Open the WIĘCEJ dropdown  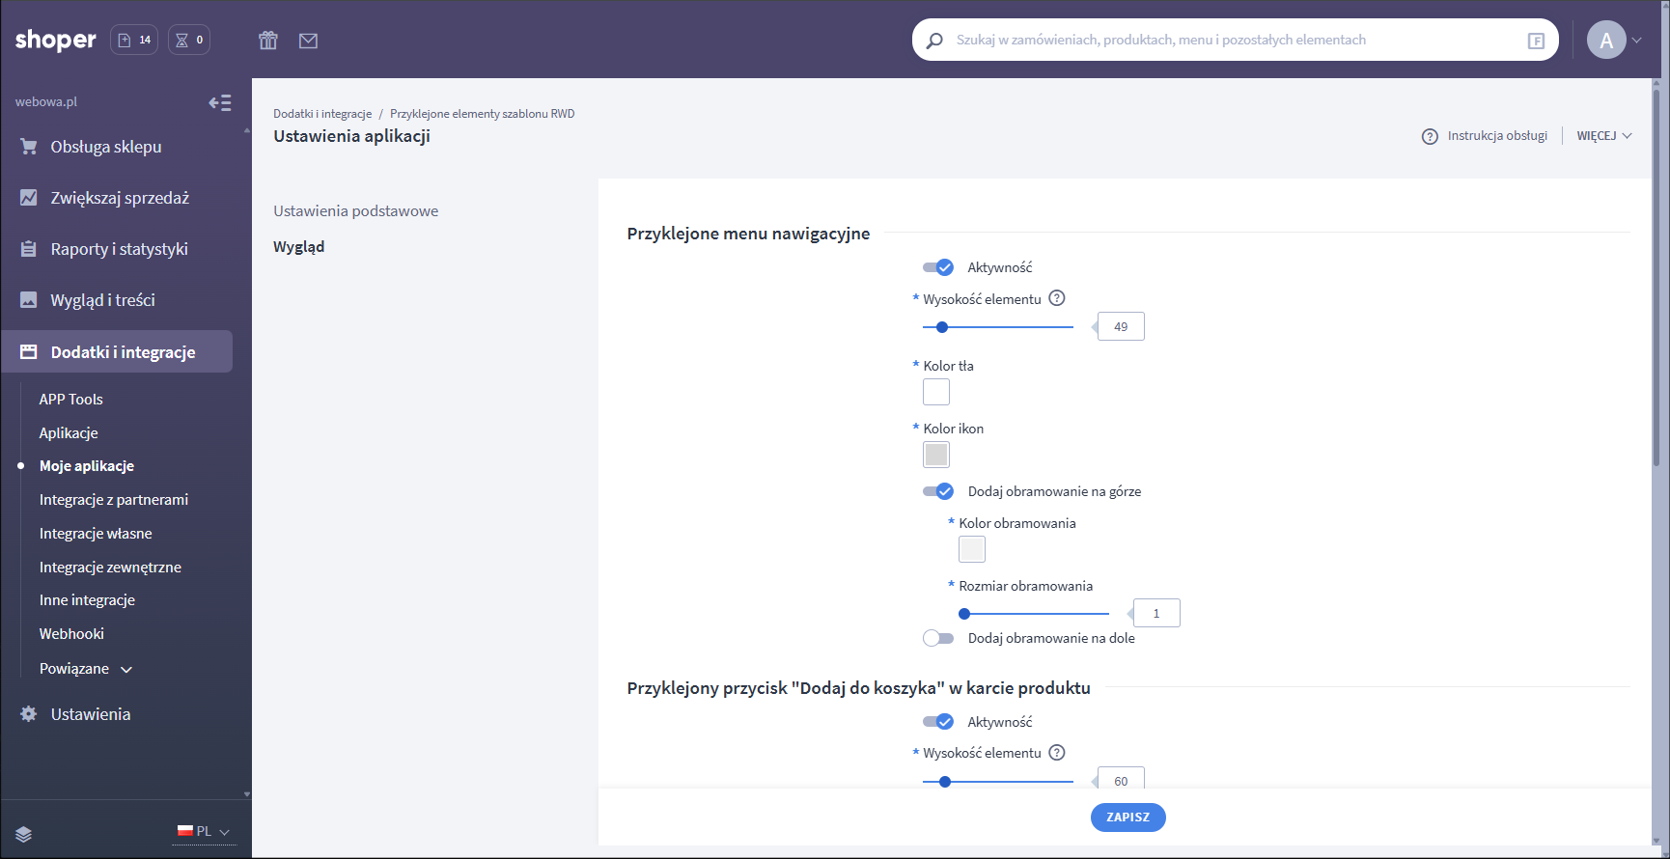1603,136
